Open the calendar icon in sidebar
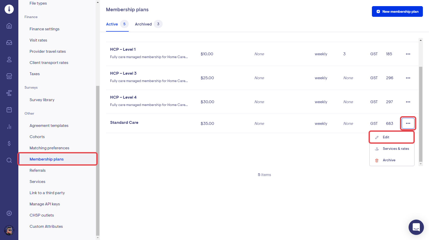The image size is (429, 240). point(9,110)
